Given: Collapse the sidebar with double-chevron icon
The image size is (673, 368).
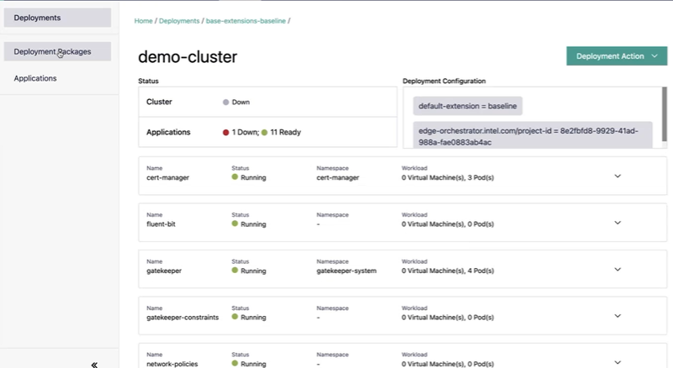Looking at the screenshot, I should [x=94, y=365].
